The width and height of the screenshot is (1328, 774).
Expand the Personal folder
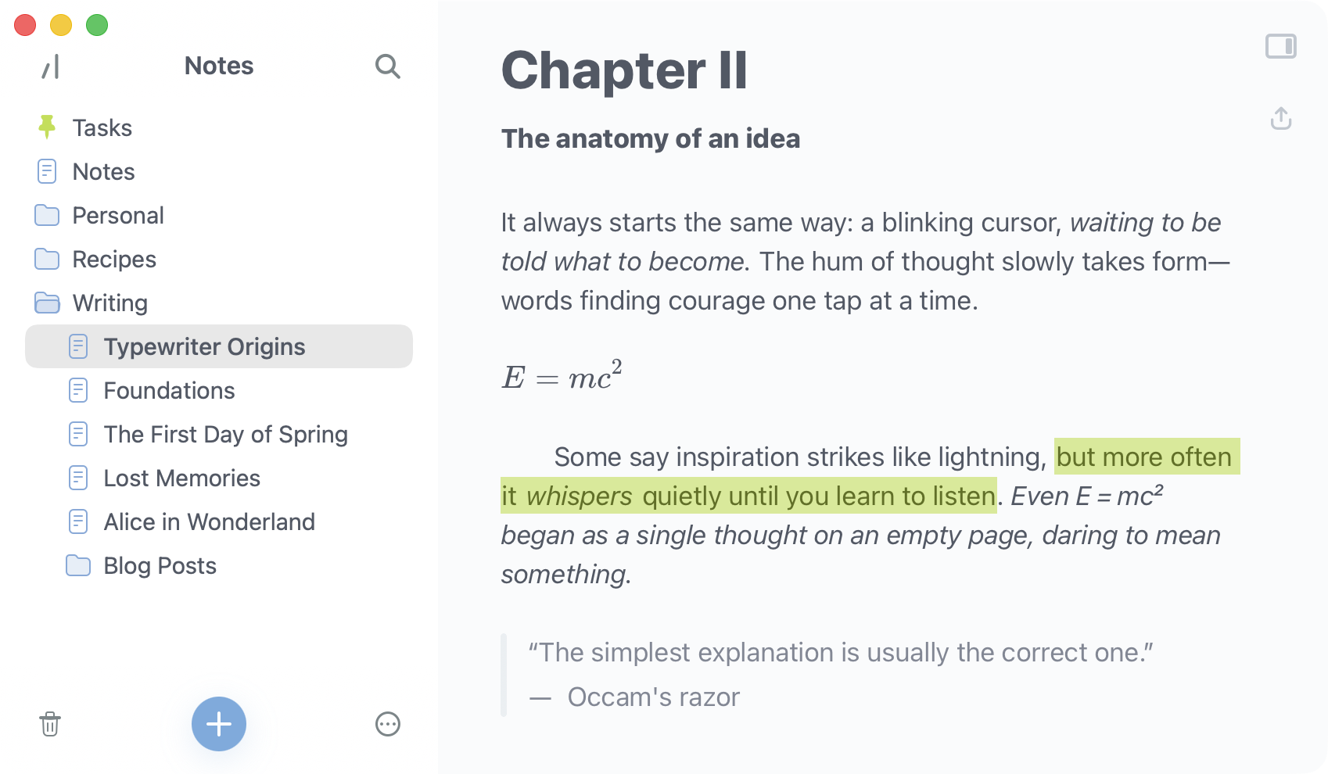[x=117, y=215]
